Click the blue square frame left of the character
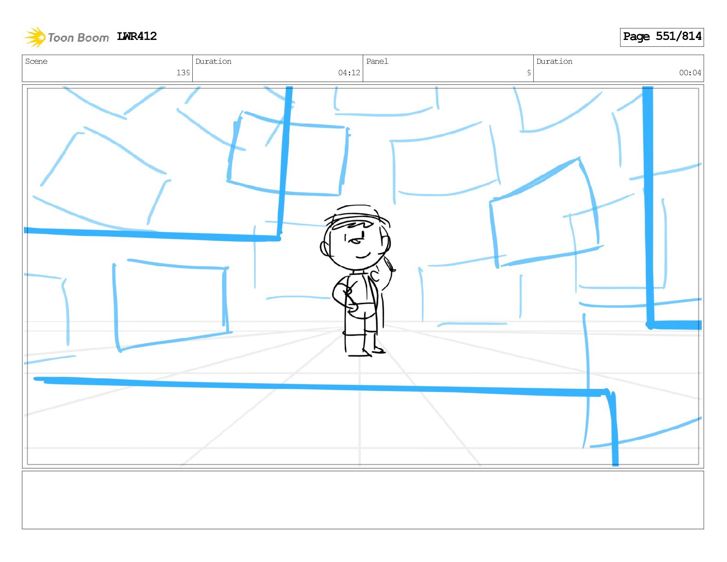Image resolution: width=727 pixels, height=562 pixels. pyautogui.click(x=170, y=304)
